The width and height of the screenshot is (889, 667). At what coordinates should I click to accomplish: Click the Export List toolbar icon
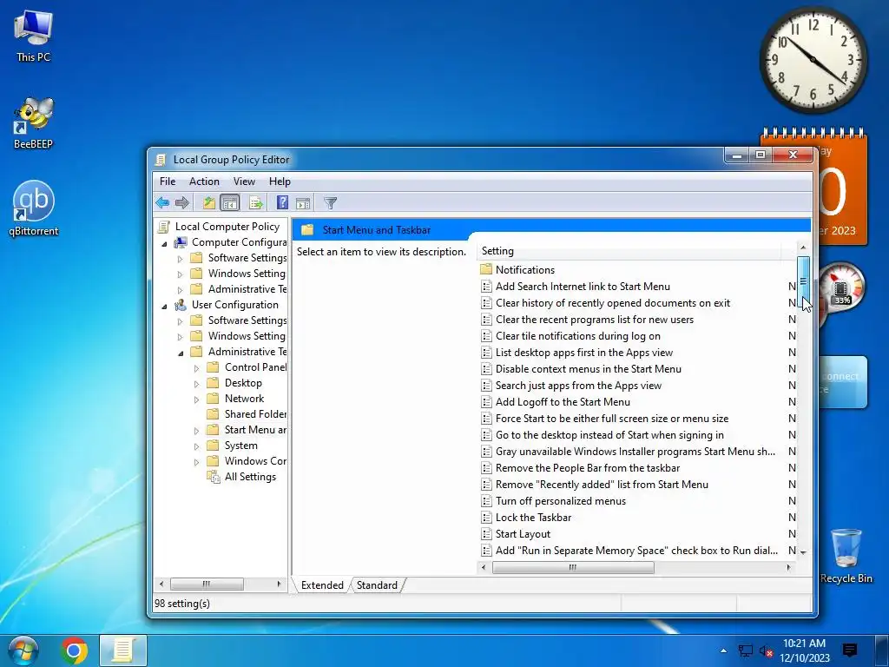coord(256,202)
